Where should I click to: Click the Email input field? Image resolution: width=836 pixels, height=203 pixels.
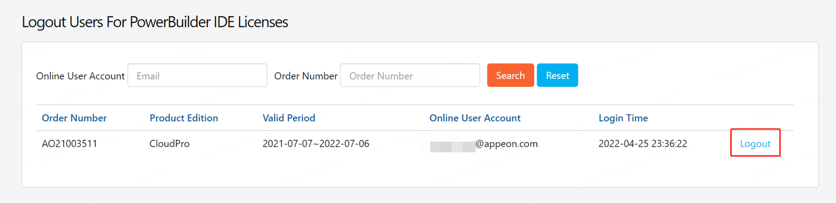[197, 75]
